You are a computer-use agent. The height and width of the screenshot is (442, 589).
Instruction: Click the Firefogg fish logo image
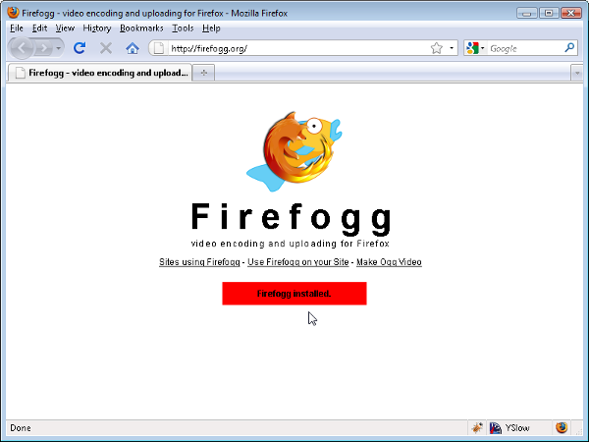coord(294,151)
